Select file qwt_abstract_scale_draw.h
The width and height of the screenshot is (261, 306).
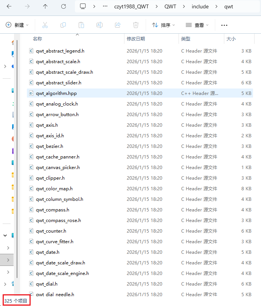(x=140, y=72)
